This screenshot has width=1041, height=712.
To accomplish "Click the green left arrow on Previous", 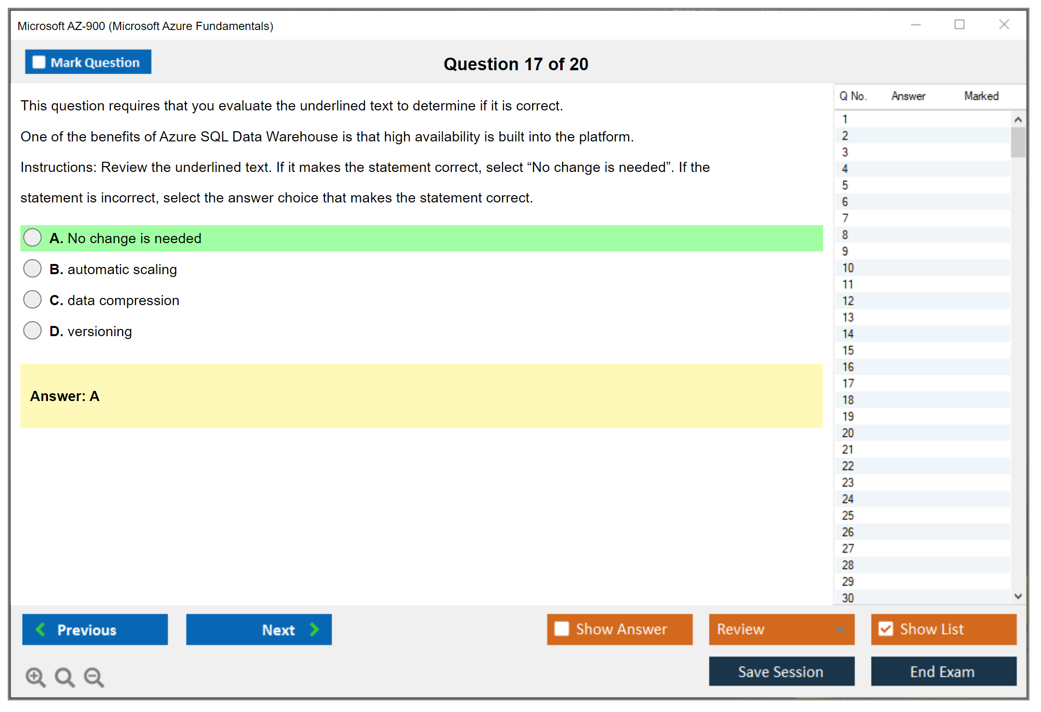I will tap(41, 630).
